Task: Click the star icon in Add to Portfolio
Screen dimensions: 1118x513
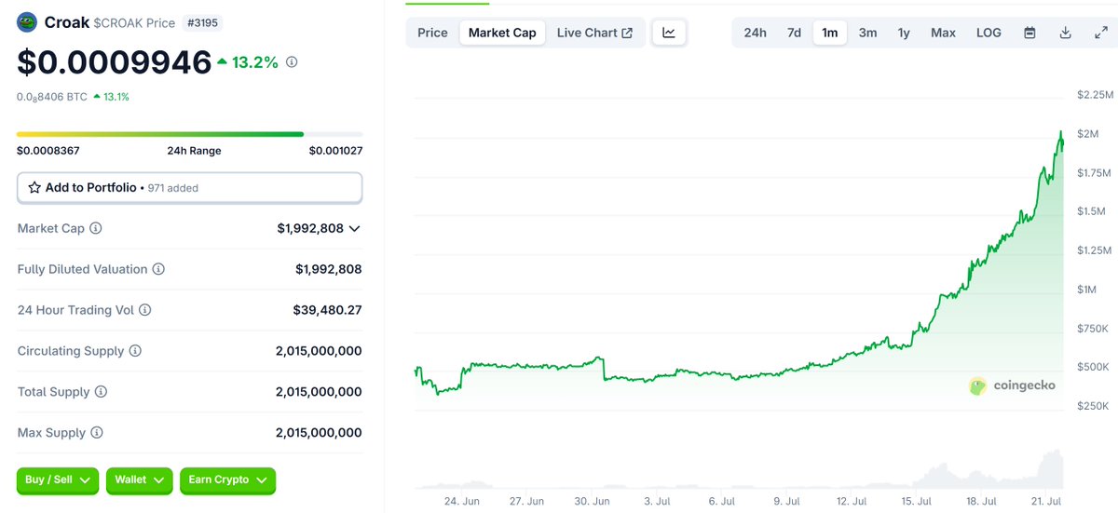Action: (x=34, y=187)
